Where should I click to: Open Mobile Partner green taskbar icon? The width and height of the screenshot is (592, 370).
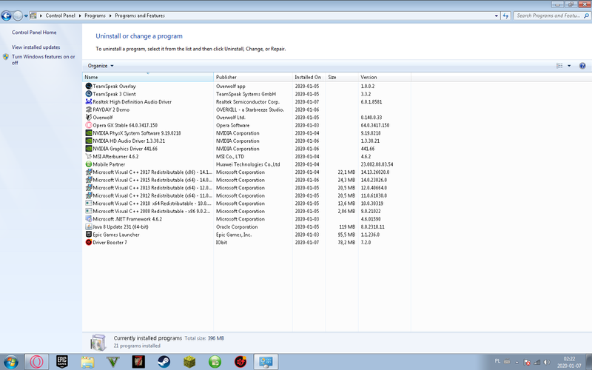[215, 362]
